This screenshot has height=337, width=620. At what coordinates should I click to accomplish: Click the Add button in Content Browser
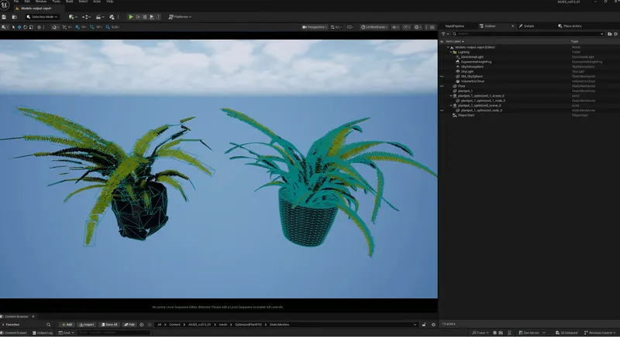click(66, 325)
